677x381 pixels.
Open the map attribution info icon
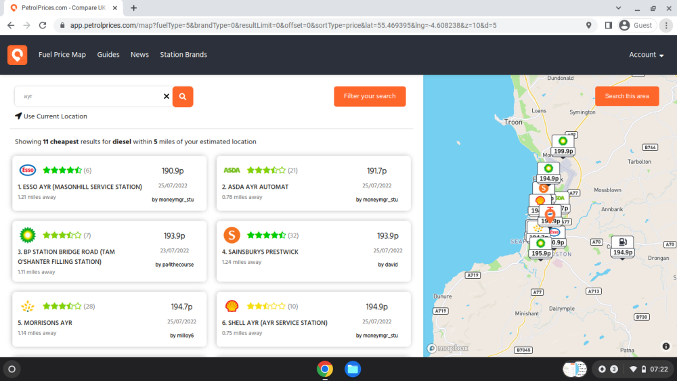[665, 346]
